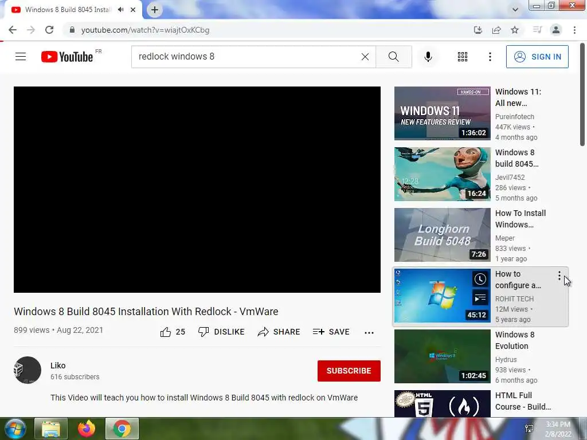Click the Pureinfotech channel name
The image size is (587, 440).
[514, 117]
